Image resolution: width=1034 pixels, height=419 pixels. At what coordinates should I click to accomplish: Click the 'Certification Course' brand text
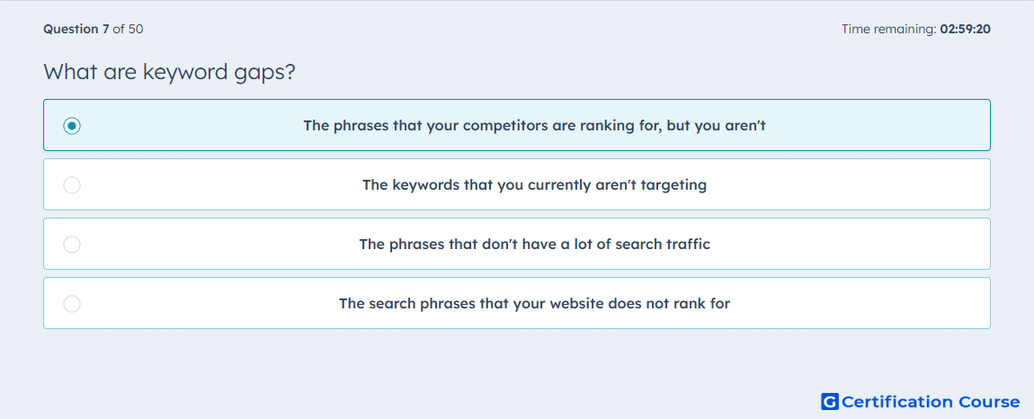pos(931,401)
